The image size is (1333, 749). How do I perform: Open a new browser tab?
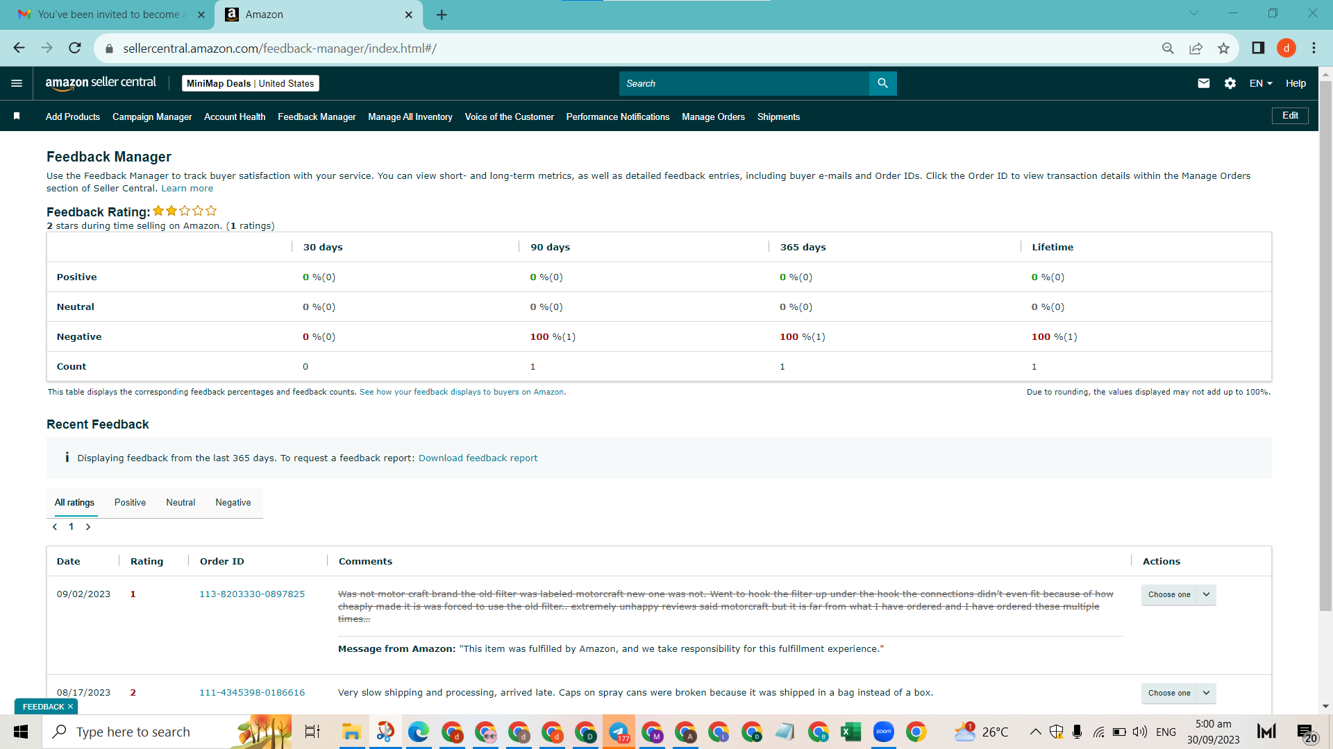point(442,15)
